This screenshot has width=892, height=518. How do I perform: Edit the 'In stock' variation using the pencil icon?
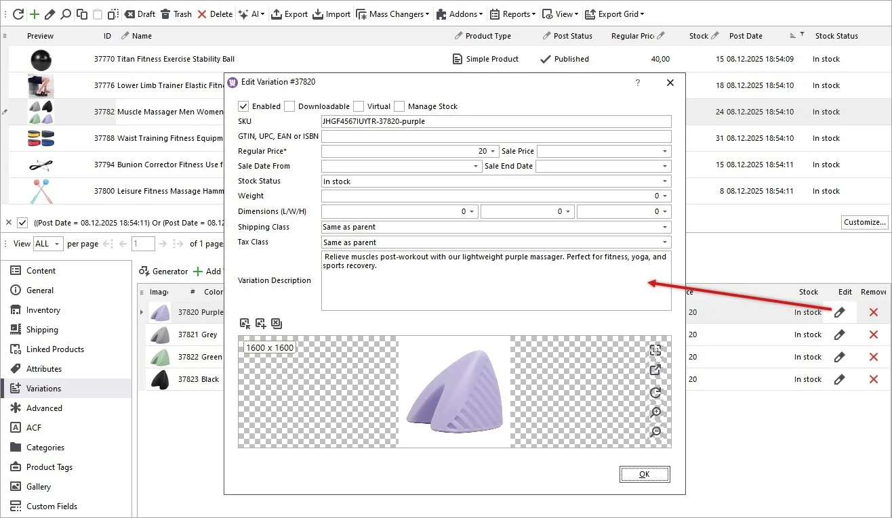pyautogui.click(x=840, y=312)
